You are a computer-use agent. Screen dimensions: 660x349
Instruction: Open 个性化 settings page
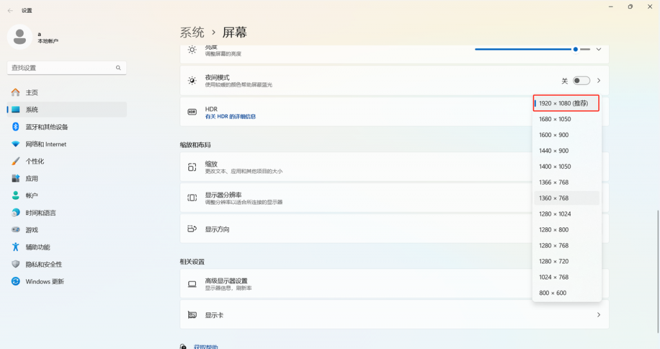click(x=67, y=161)
